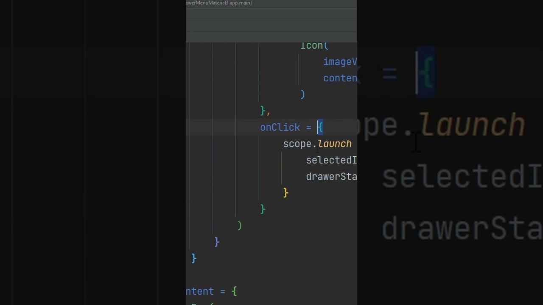
Task: Click the drawerSta code line
Action: [x=331, y=177]
